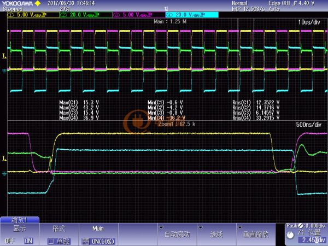Click the Max(C4) 36.9 V measurement
328x246 pixels.
79,118
